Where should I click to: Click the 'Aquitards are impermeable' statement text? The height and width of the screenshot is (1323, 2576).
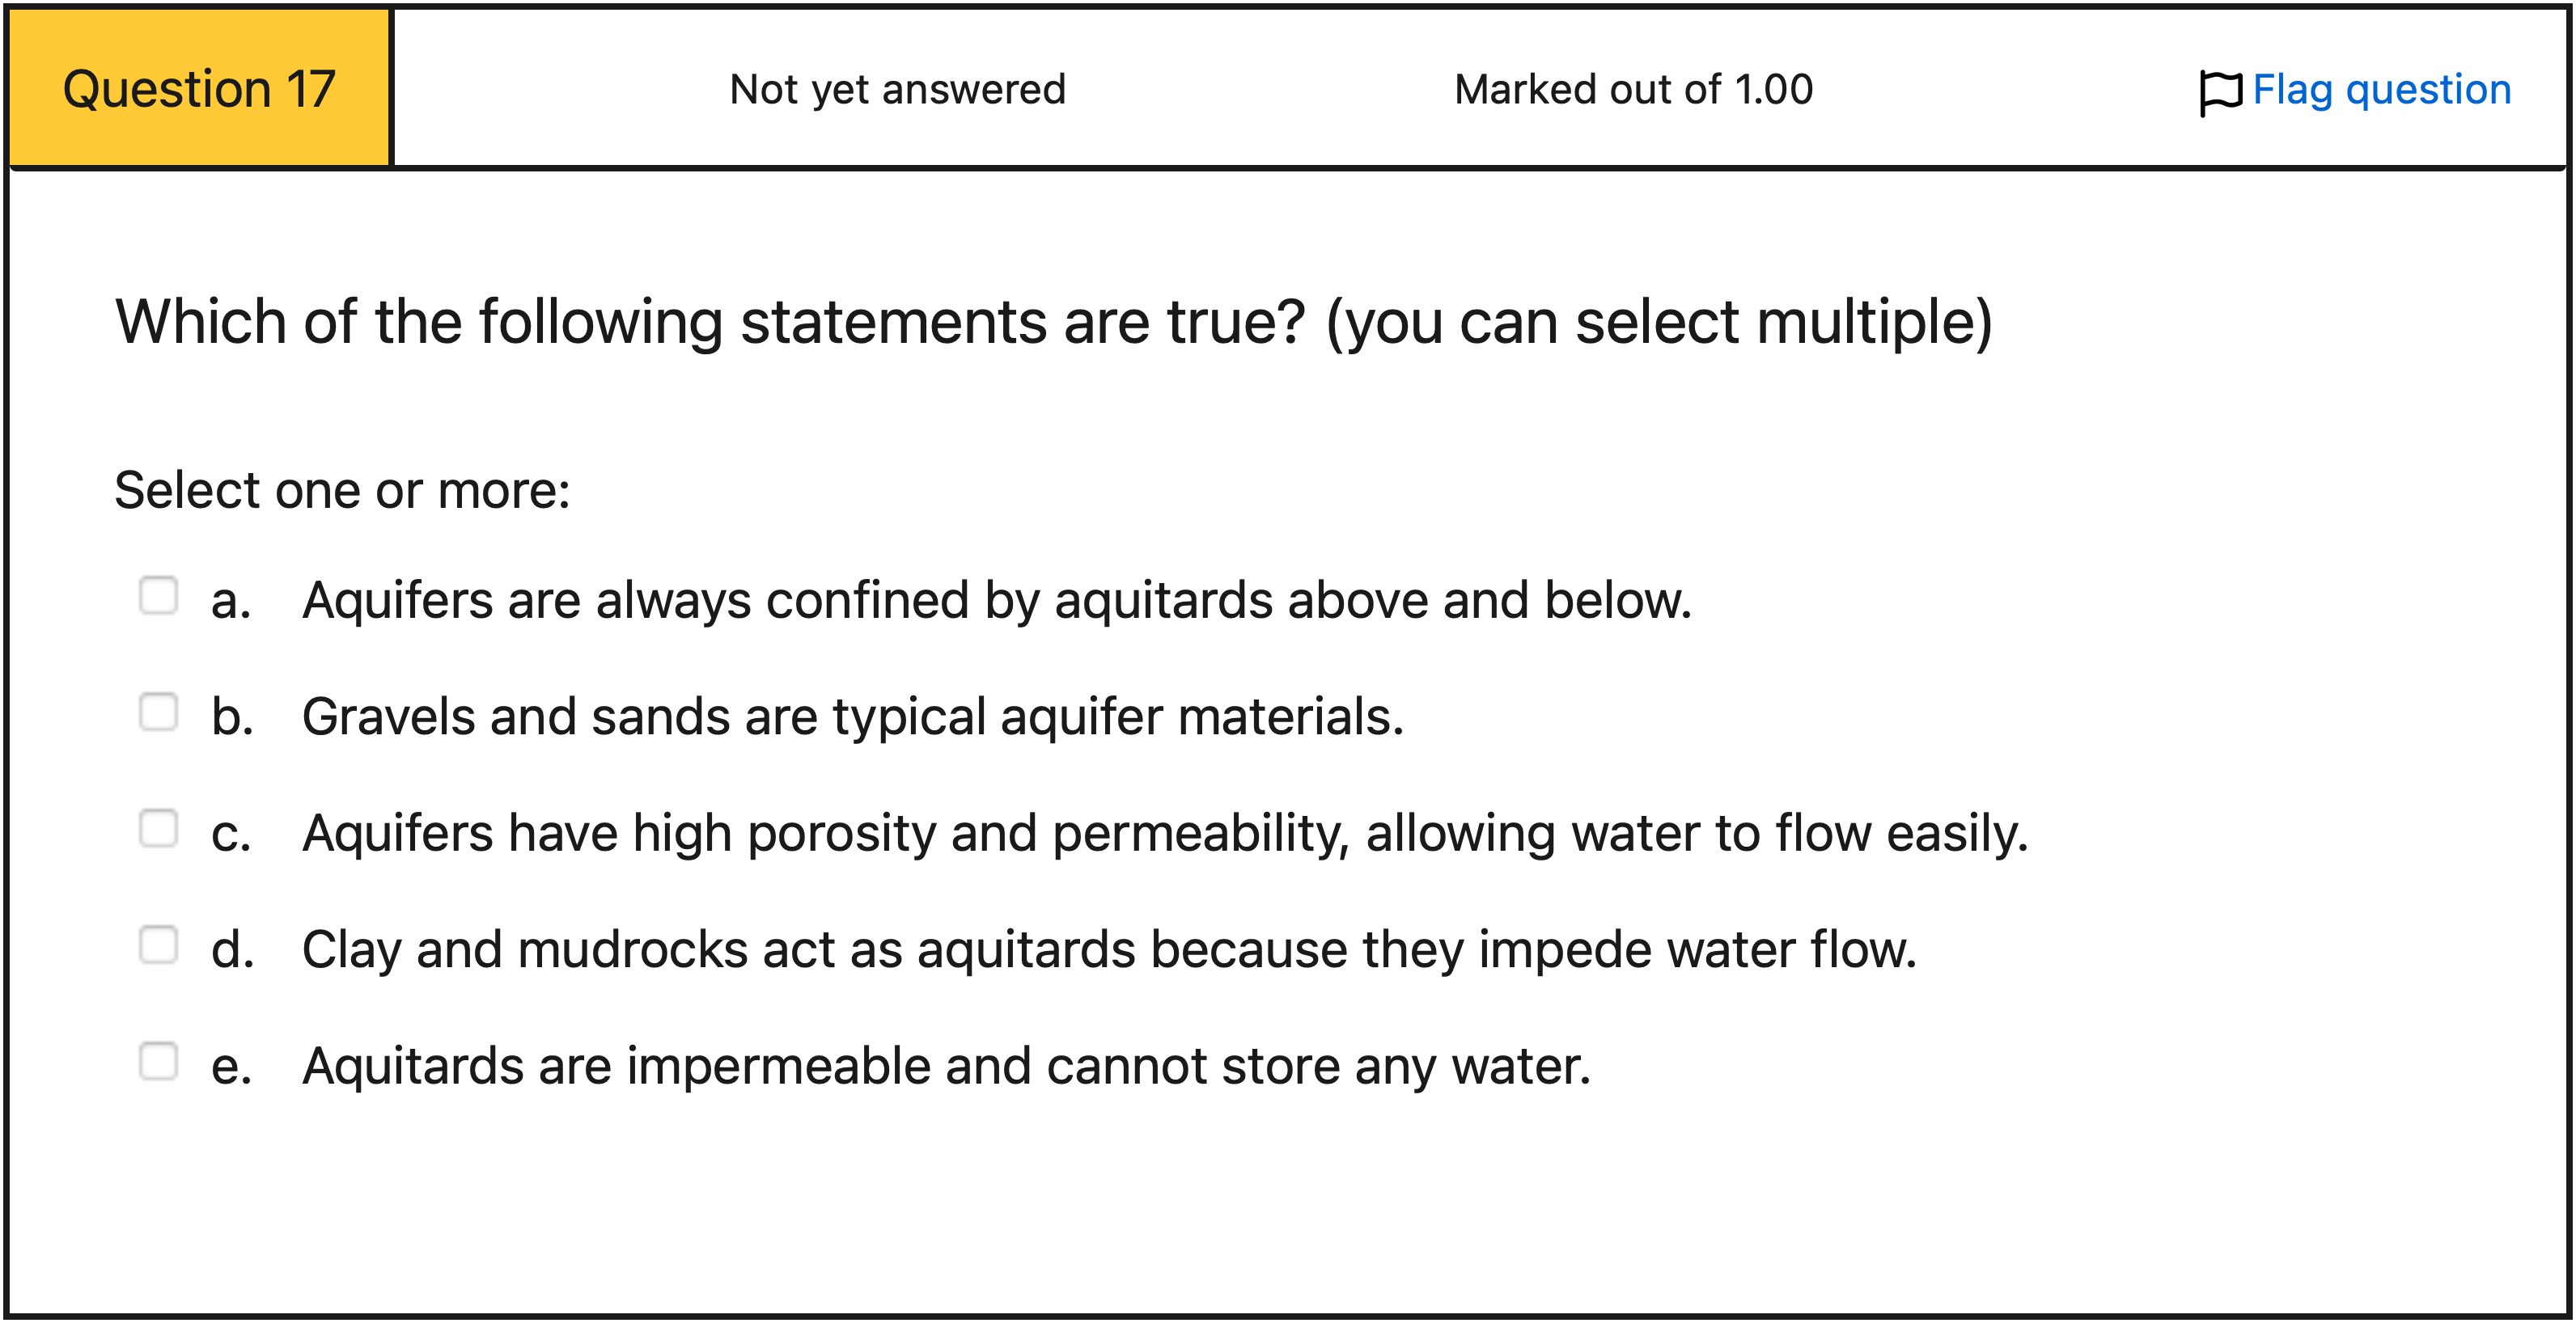point(945,1066)
